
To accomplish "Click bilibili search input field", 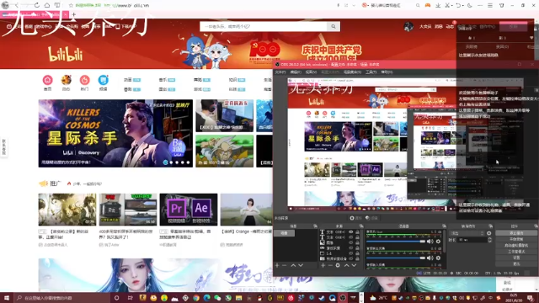I will (264, 26).
